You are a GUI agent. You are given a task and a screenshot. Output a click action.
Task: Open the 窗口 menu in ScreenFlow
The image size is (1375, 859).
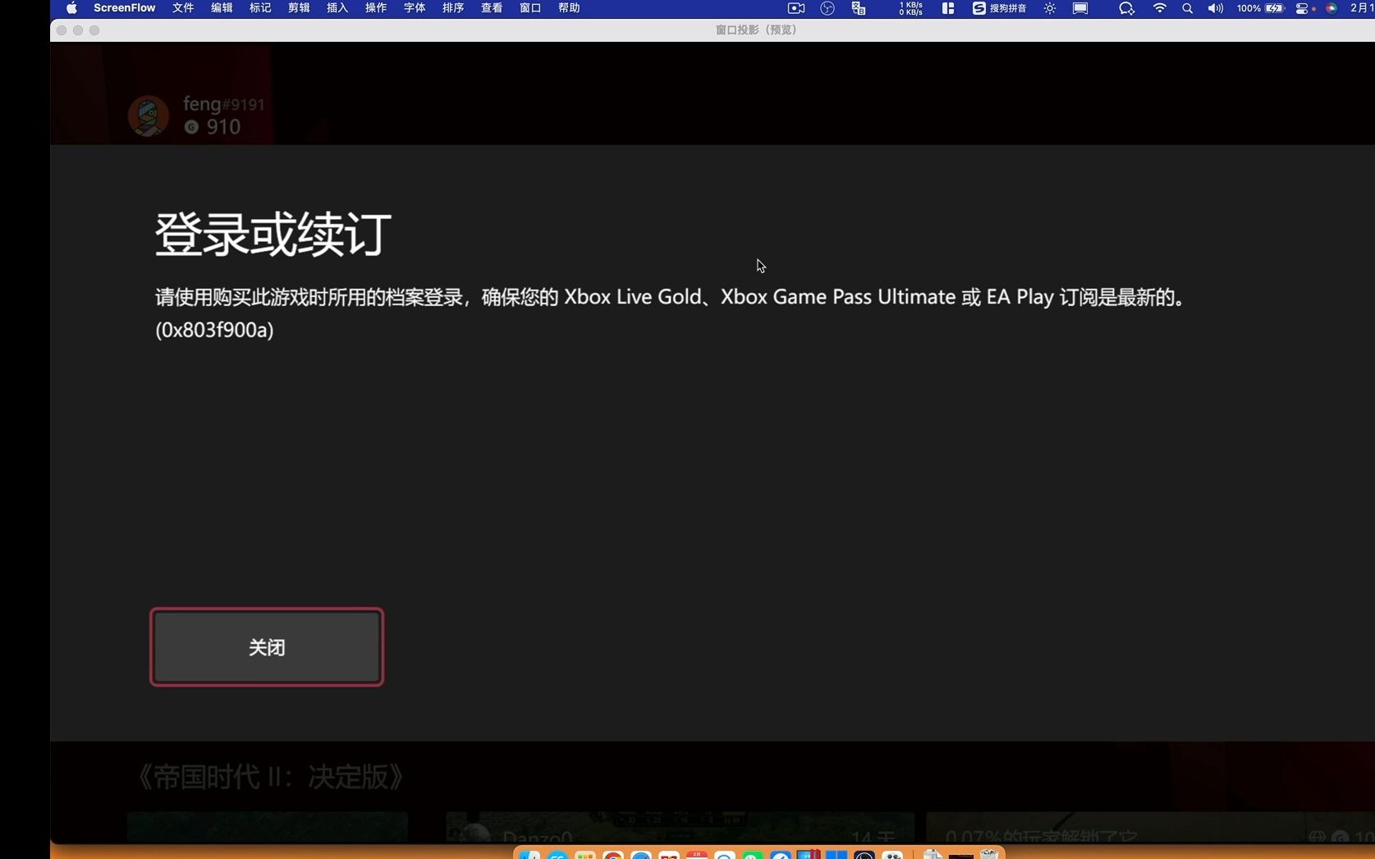coord(529,8)
